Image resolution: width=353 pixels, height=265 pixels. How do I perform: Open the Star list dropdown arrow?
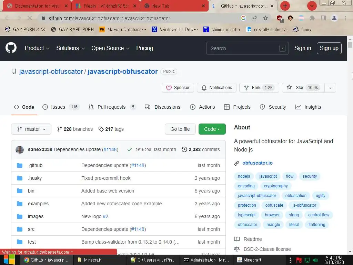click(330, 88)
